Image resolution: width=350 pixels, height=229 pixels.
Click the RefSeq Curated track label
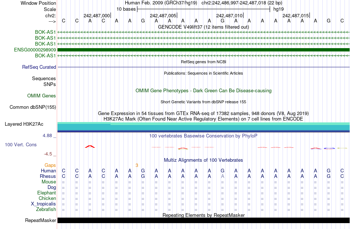pyautogui.click(x=39, y=67)
